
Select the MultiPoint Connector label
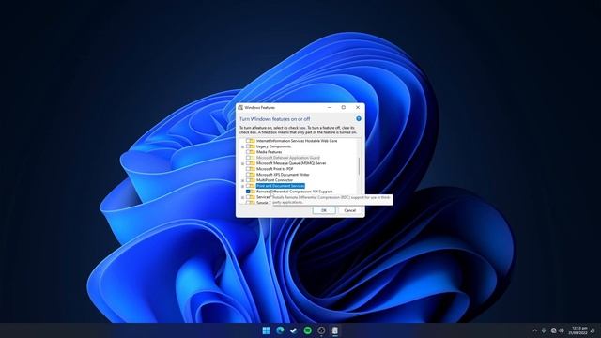click(x=274, y=179)
